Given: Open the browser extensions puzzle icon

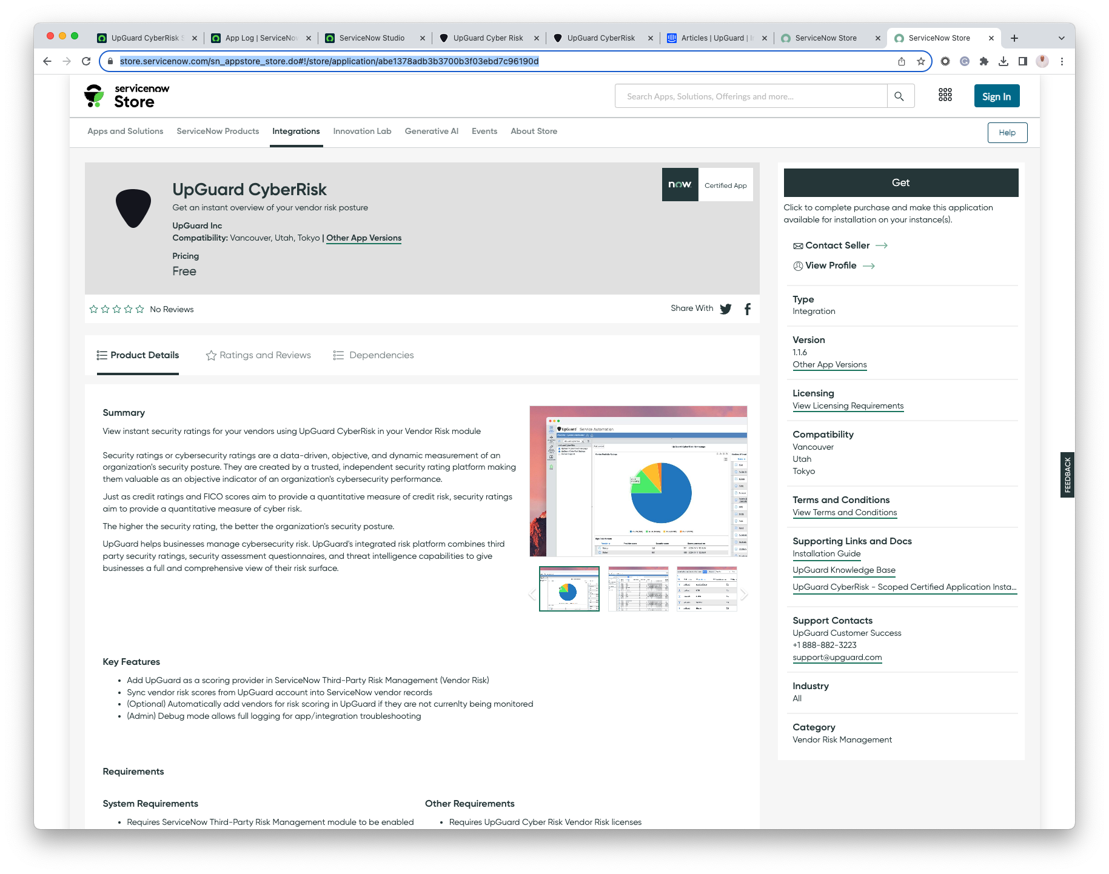Looking at the screenshot, I should (x=984, y=61).
